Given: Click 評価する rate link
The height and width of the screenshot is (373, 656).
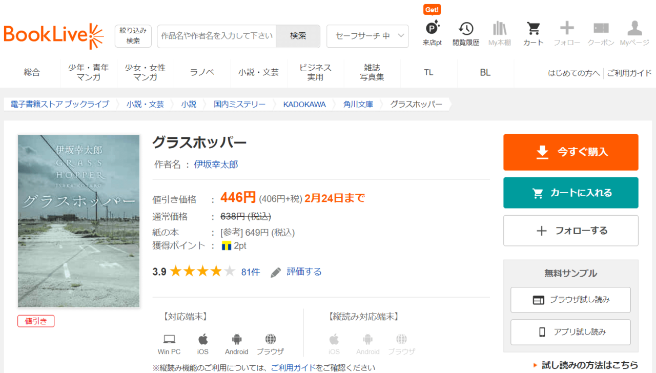Looking at the screenshot, I should point(304,272).
